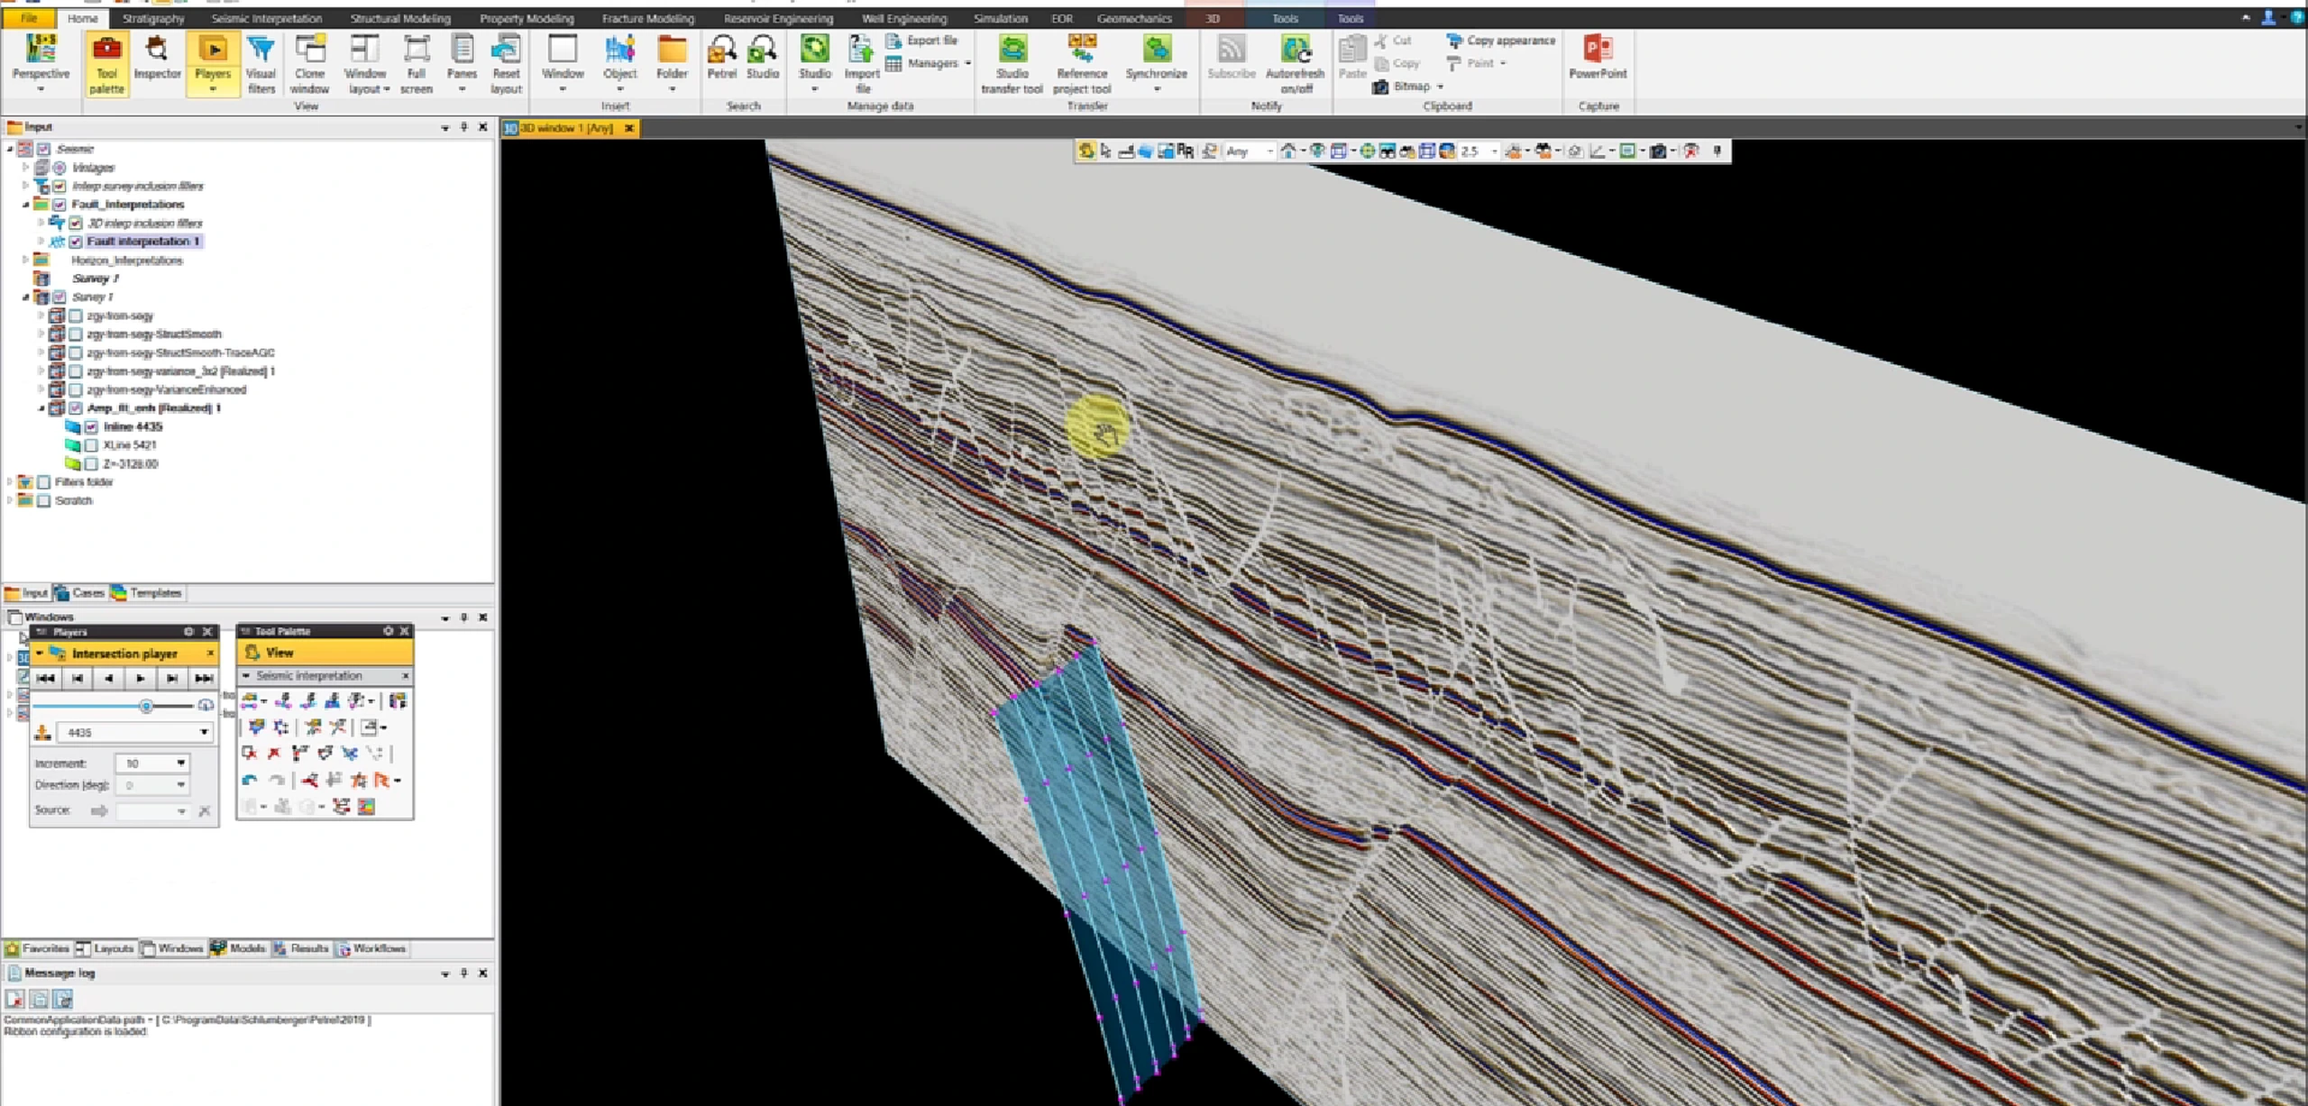Open the Seismic Interpretation ribbon tab
The width and height of the screenshot is (2308, 1106).
pos(266,18)
